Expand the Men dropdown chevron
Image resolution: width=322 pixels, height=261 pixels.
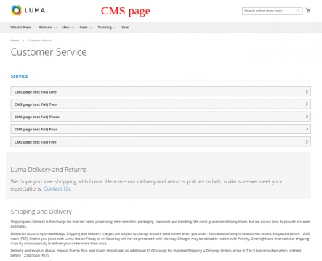tap(73, 28)
